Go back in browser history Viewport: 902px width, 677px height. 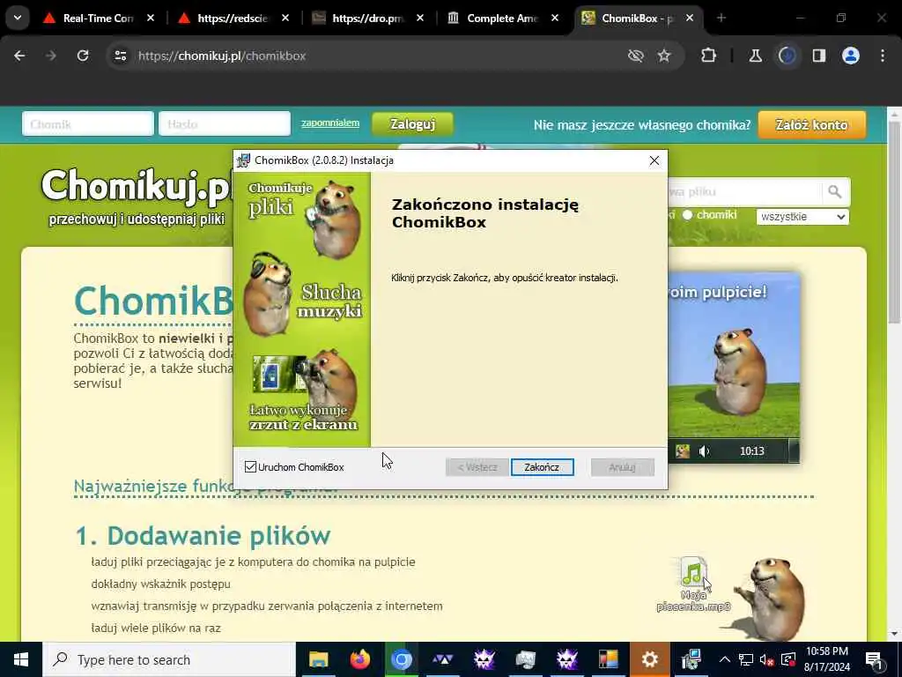pyautogui.click(x=19, y=56)
